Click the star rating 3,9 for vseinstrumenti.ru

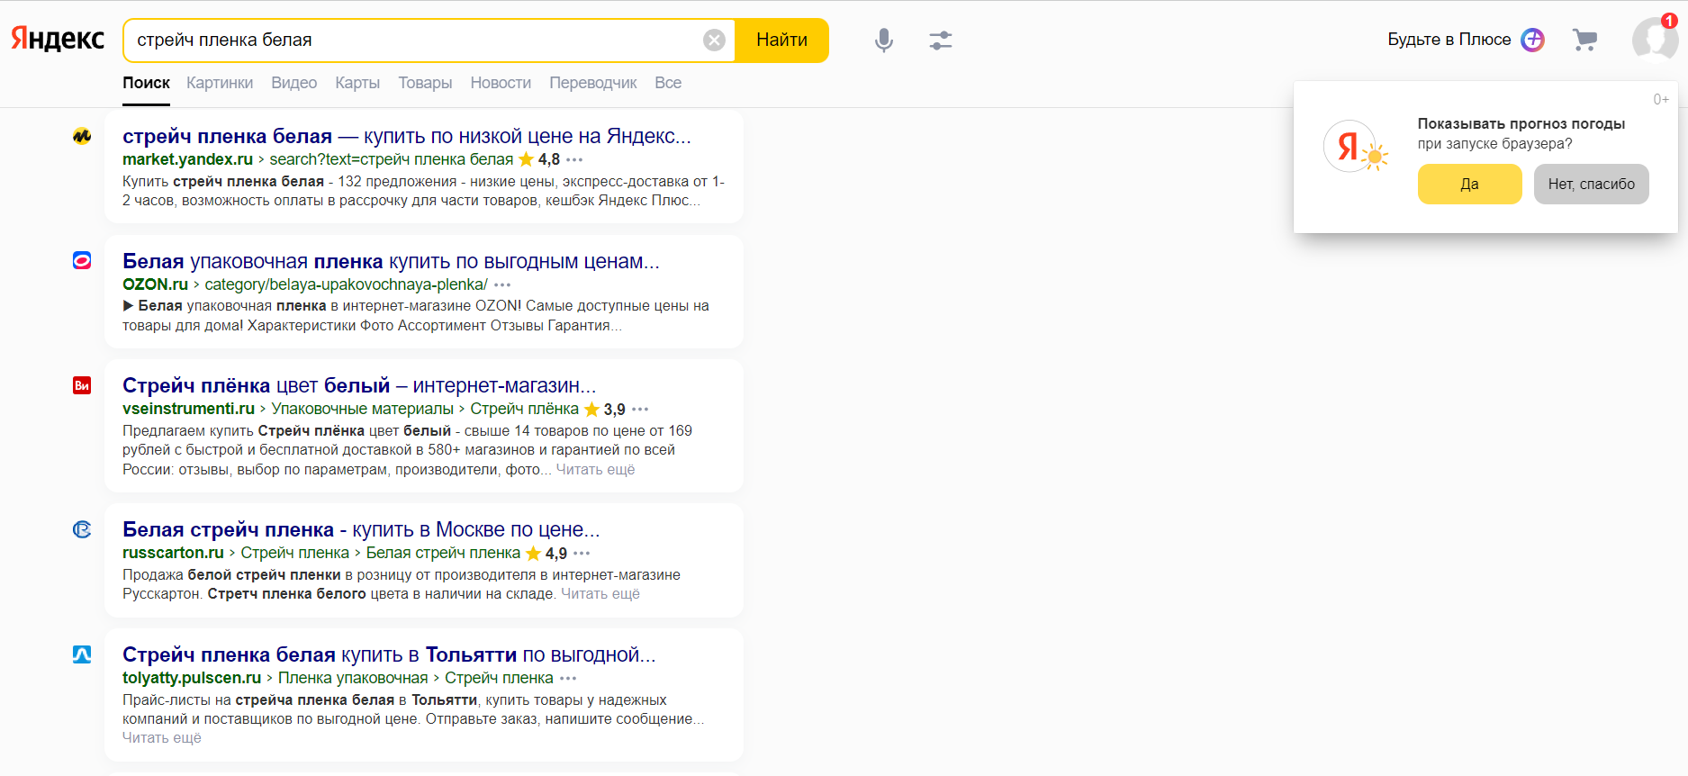click(605, 410)
